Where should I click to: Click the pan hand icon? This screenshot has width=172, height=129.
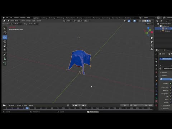click(152, 42)
